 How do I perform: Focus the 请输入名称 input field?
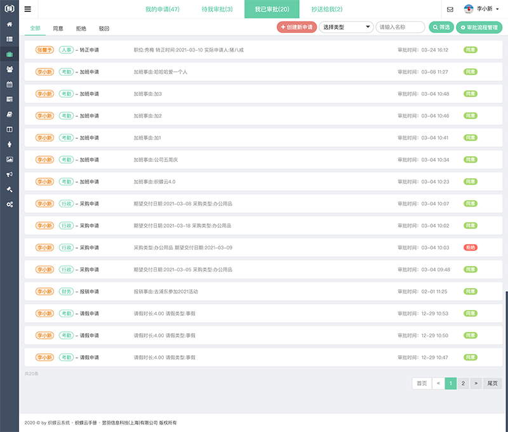click(x=400, y=27)
